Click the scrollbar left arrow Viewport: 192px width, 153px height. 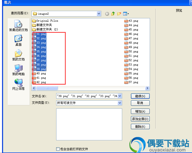pyautogui.click(x=34, y=88)
